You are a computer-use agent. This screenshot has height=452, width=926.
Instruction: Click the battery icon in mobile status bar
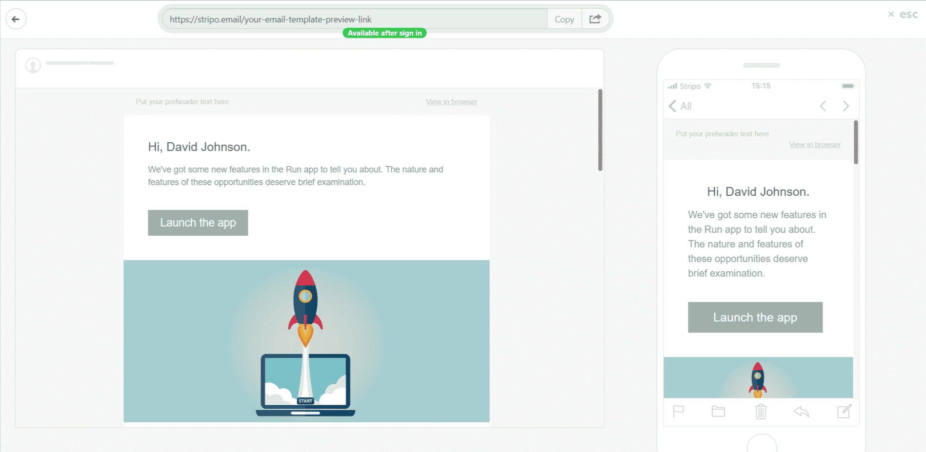848,86
